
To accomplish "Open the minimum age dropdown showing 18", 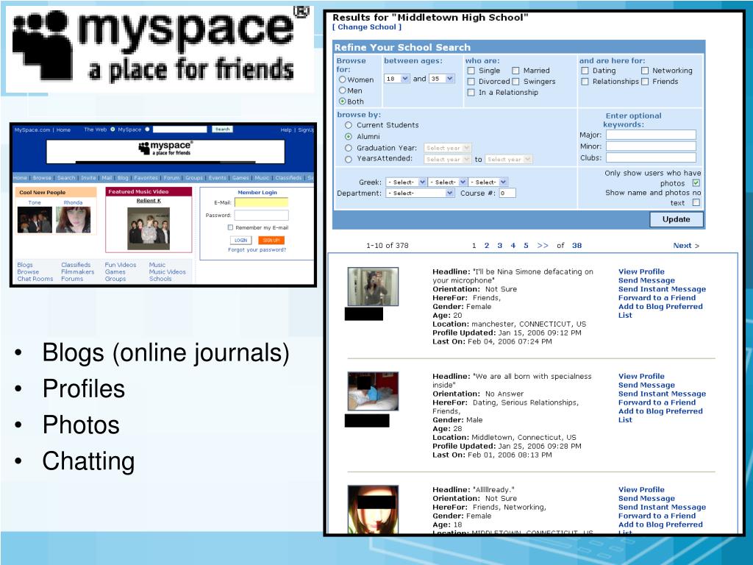I will point(396,79).
